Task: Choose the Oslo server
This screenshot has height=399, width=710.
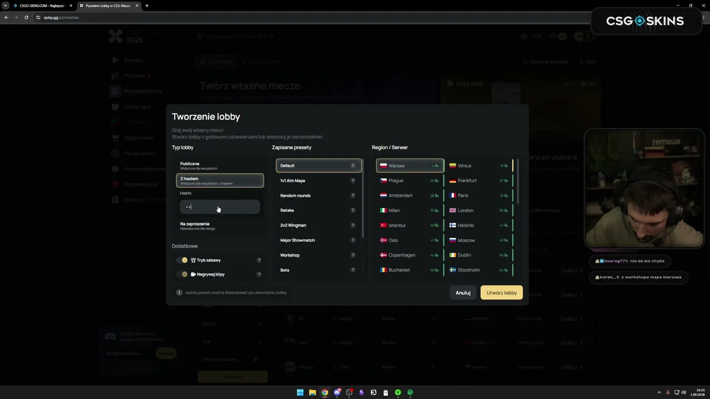Action: tap(410, 241)
